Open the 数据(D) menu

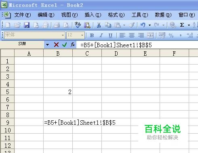[x=163, y=15]
